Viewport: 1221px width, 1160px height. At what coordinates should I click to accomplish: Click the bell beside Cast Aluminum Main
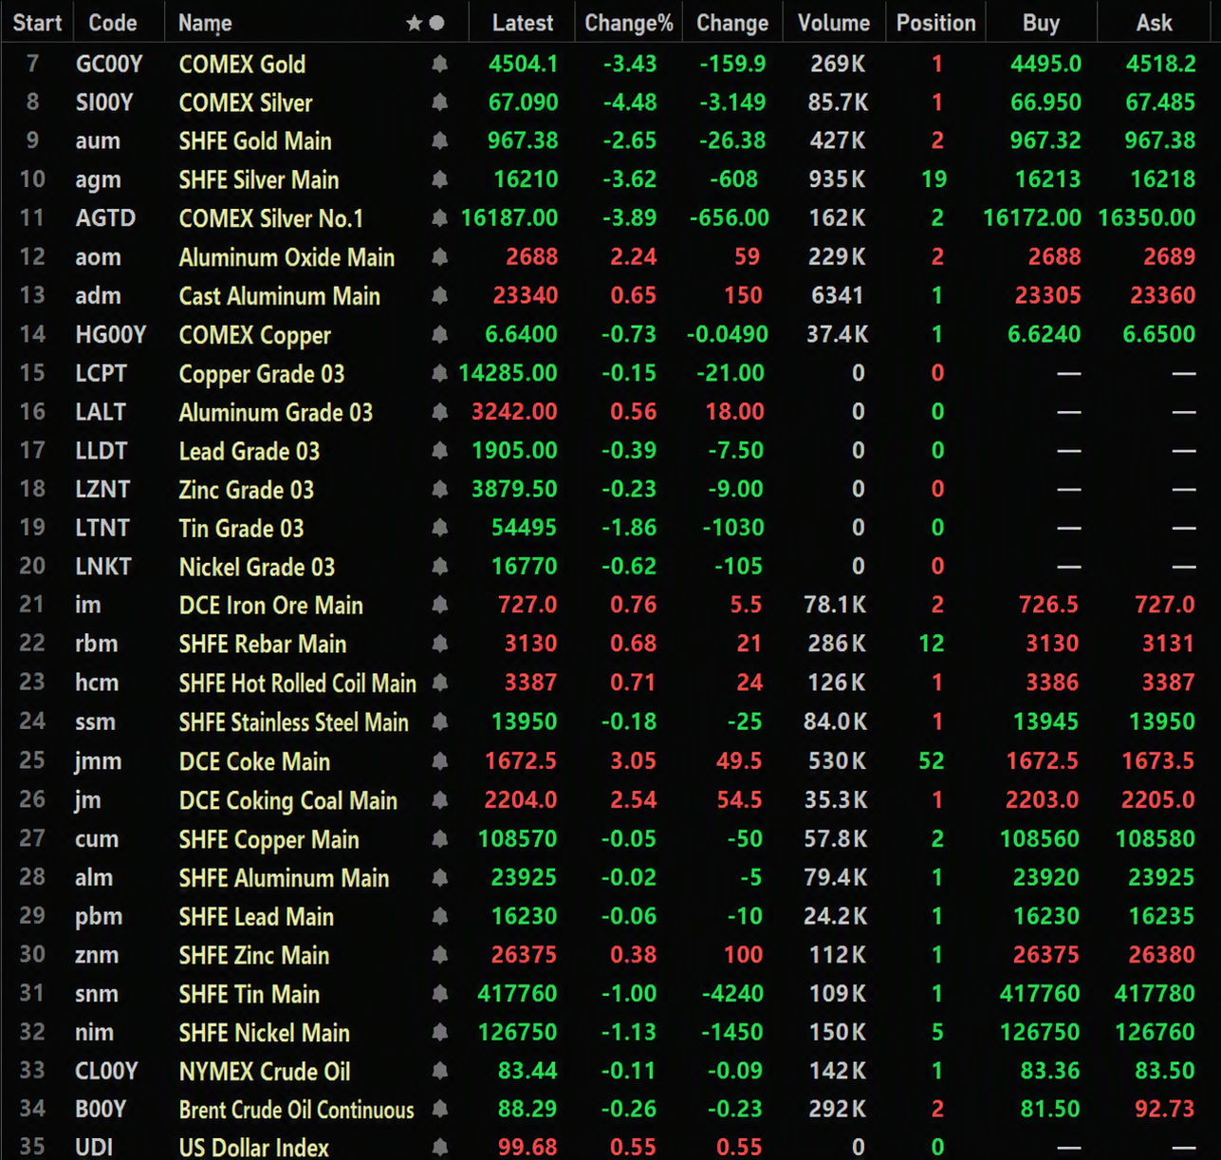(439, 296)
